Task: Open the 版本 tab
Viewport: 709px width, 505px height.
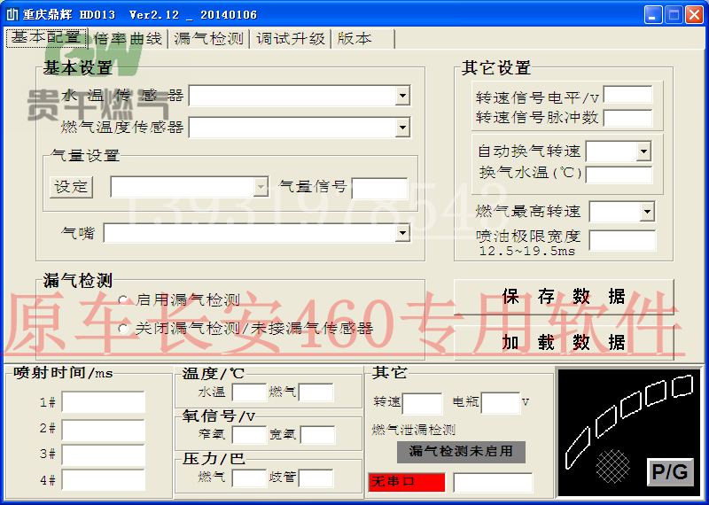Action: click(x=363, y=38)
